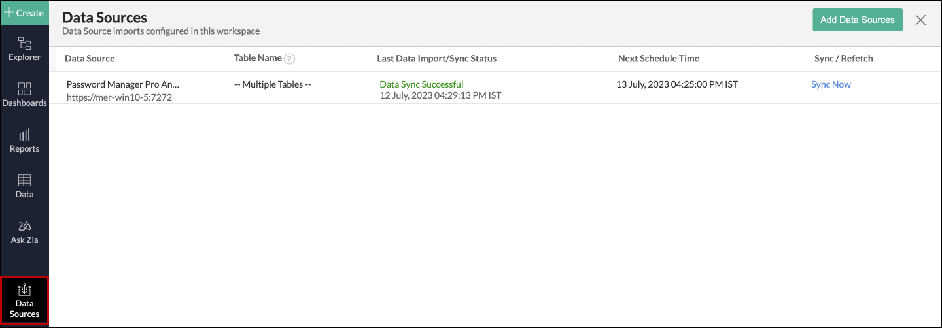This screenshot has width=942, height=328.
Task: Click the Create plus button
Action: [x=24, y=12]
